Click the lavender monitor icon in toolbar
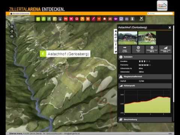The image size is (180, 135). tap(121, 19)
